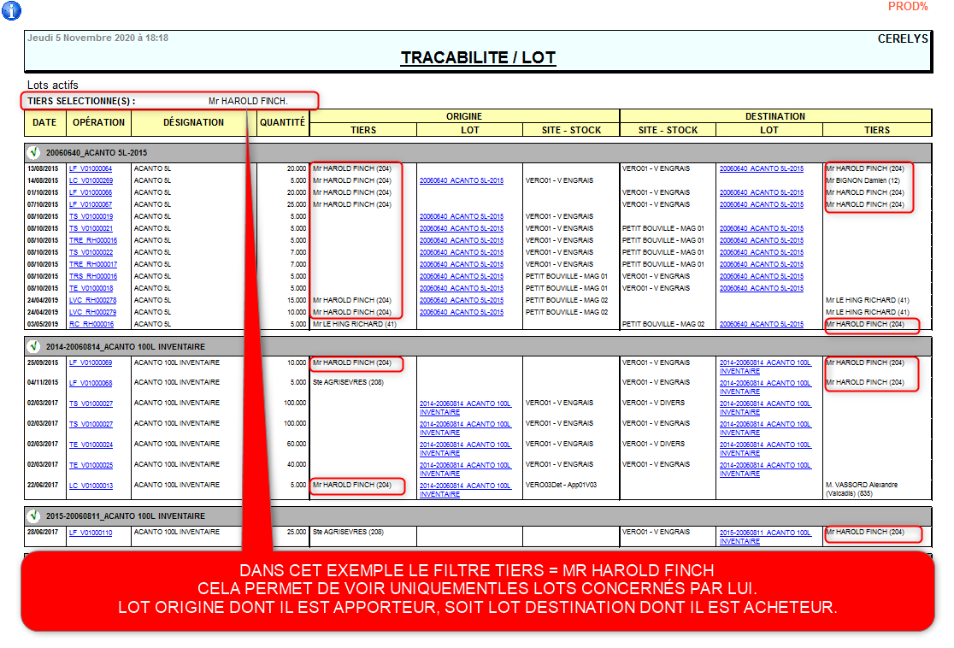
Task: Open operation link TS_V01000022
Action: (x=91, y=252)
